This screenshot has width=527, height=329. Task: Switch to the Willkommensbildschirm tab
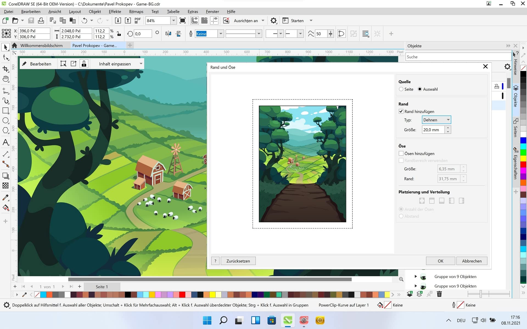[x=41, y=46]
